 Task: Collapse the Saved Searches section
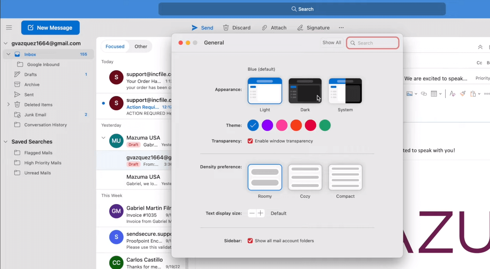tap(6, 142)
